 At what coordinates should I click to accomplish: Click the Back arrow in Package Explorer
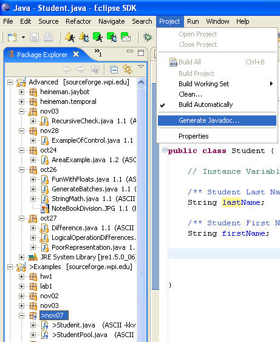[67, 69]
